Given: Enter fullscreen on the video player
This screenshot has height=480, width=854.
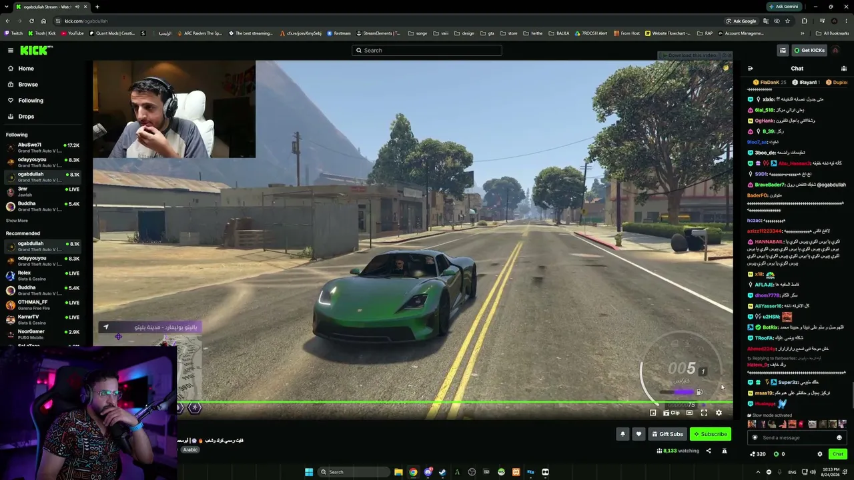Looking at the screenshot, I should (x=704, y=413).
